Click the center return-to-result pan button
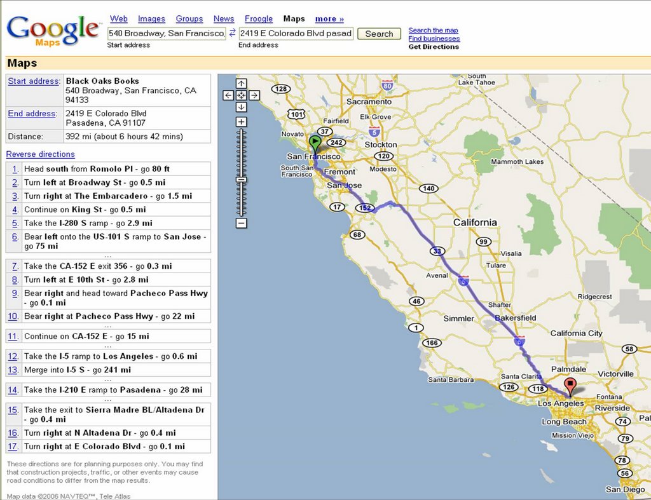This screenshot has width=651, height=500. coord(241,95)
